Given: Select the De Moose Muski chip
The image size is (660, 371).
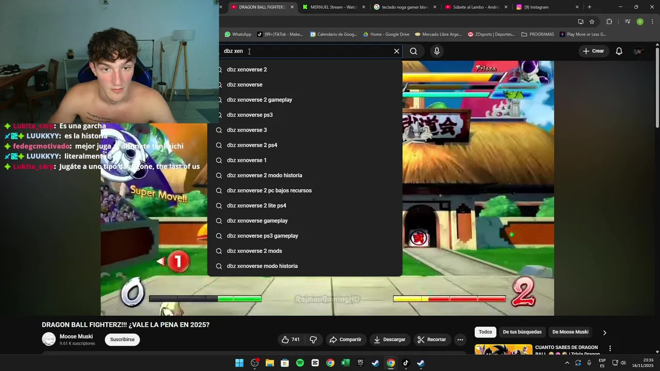Looking at the screenshot, I should coord(570,332).
